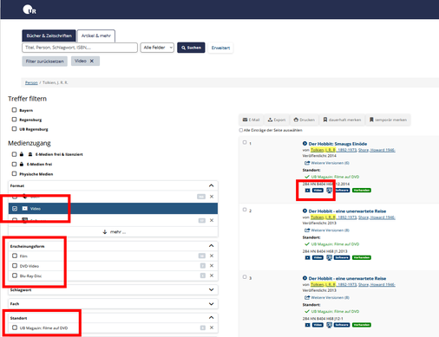Remove the Video filter chip X
The image size is (439, 337).
click(x=92, y=61)
